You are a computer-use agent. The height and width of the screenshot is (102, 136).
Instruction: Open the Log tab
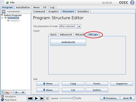[52, 7]
